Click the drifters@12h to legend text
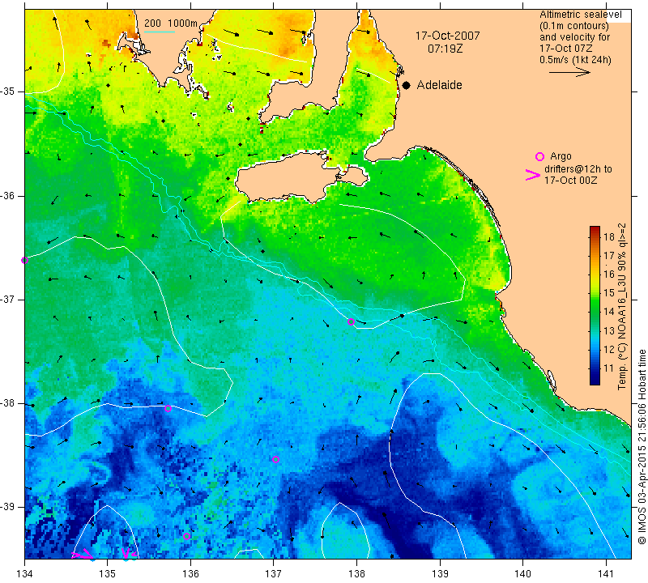This screenshot has width=648, height=583. [578, 169]
